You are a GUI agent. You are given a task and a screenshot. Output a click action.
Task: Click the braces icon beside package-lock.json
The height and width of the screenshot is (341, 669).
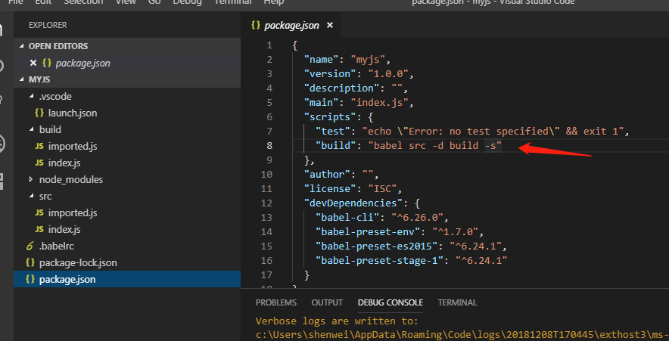30,262
